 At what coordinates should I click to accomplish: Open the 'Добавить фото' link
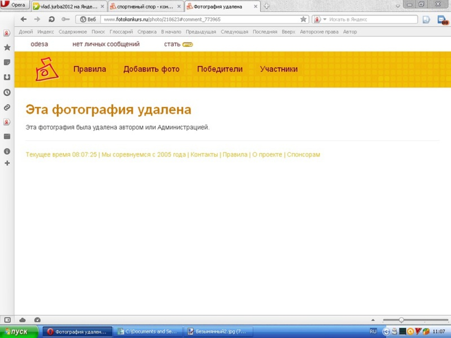[x=151, y=69]
